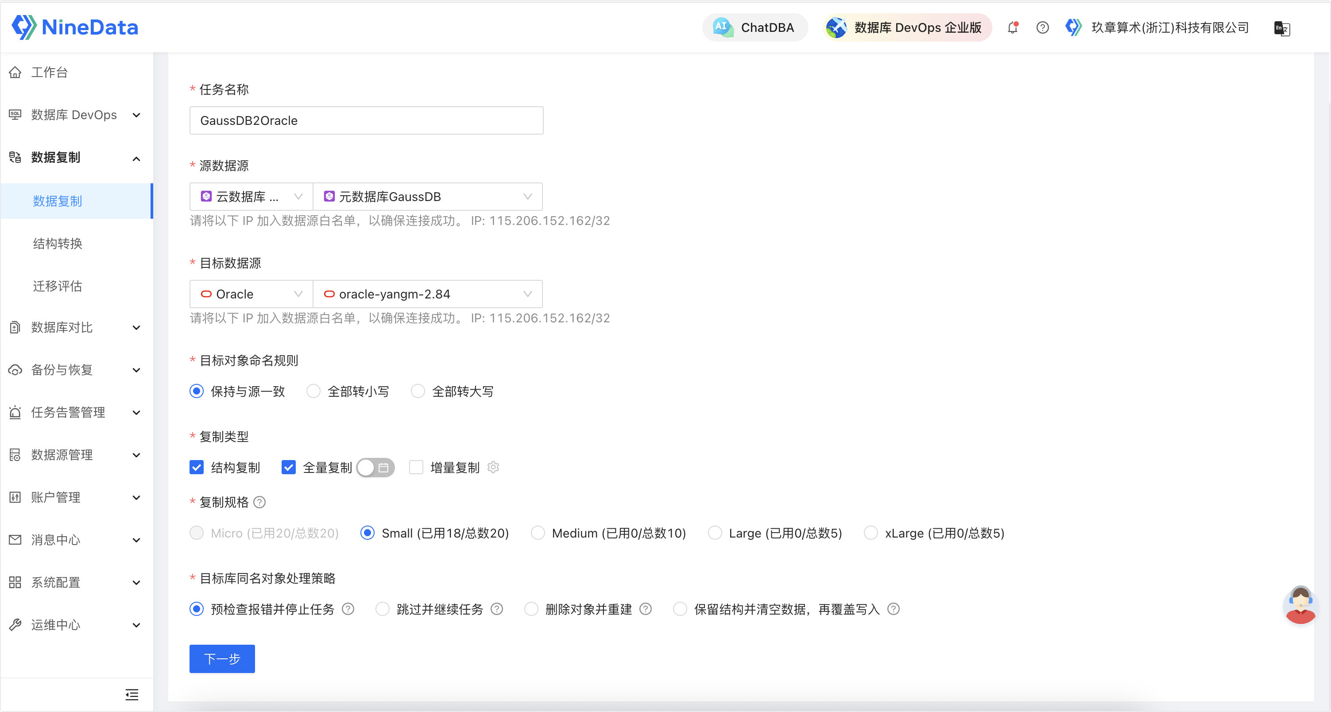Open incremental replication gear settings
Image resolution: width=1331 pixels, height=712 pixels.
493,467
